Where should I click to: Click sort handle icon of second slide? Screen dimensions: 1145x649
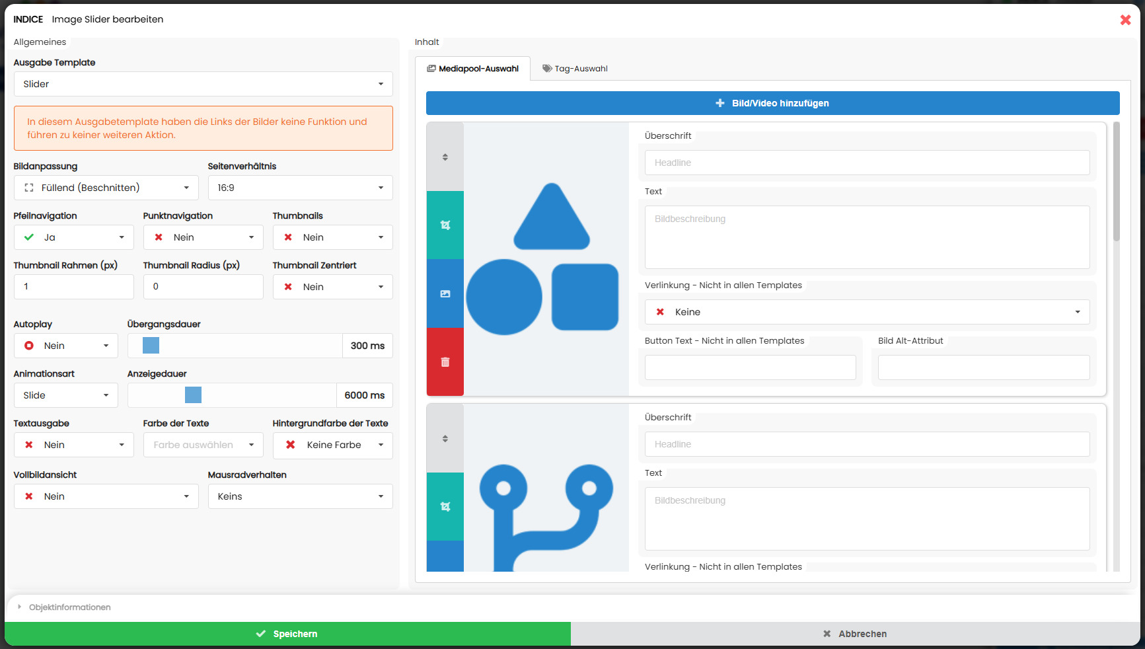445,439
